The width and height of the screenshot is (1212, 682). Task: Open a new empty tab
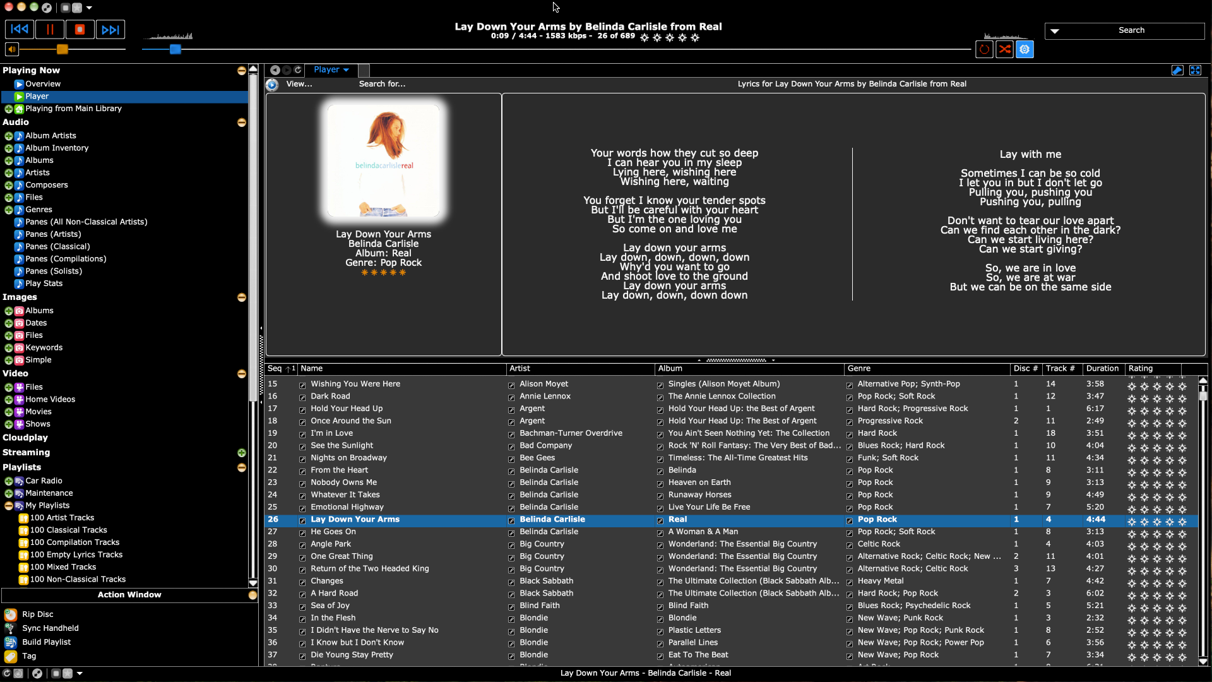click(x=364, y=70)
